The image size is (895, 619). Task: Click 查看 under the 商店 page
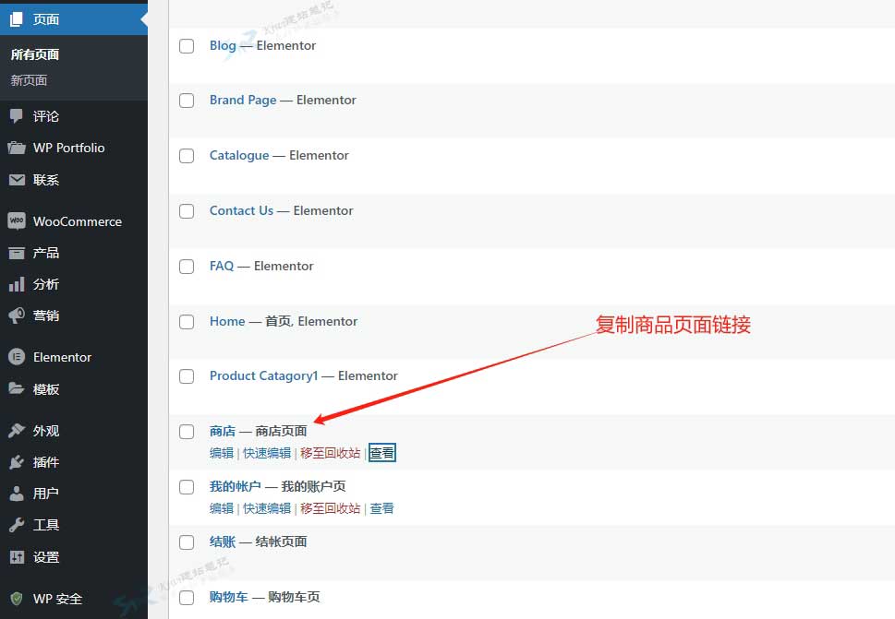coord(381,453)
